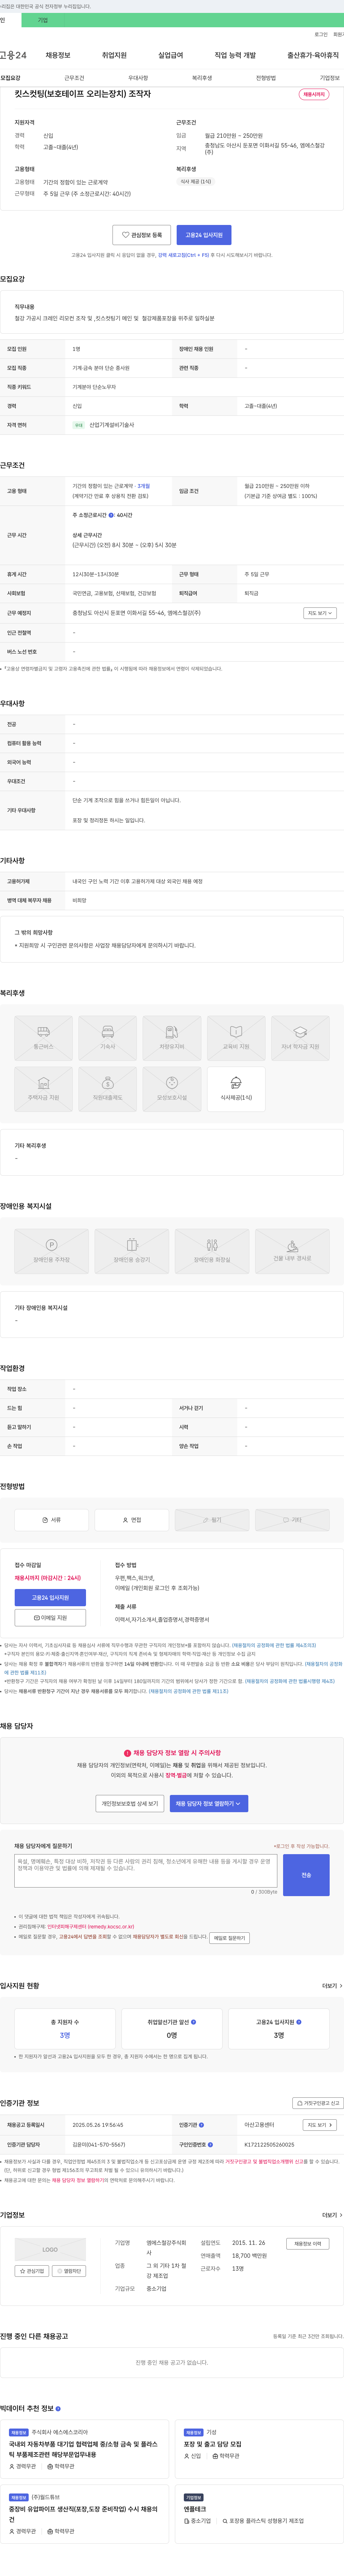Click the 식사제공(1식) benefit icon
This screenshot has height=2576, width=344.
(x=236, y=1089)
